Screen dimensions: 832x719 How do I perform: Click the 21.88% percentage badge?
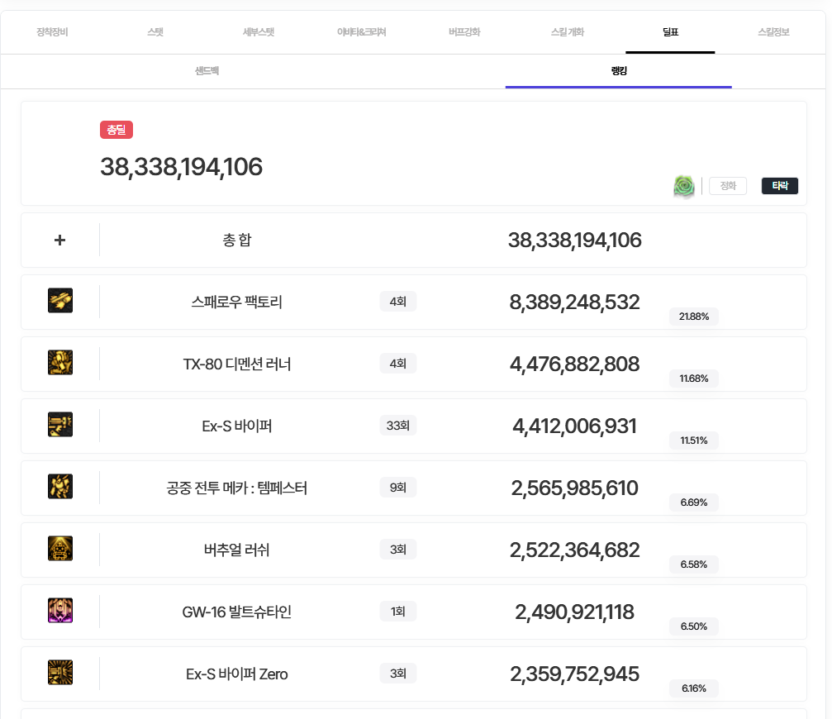coord(694,317)
